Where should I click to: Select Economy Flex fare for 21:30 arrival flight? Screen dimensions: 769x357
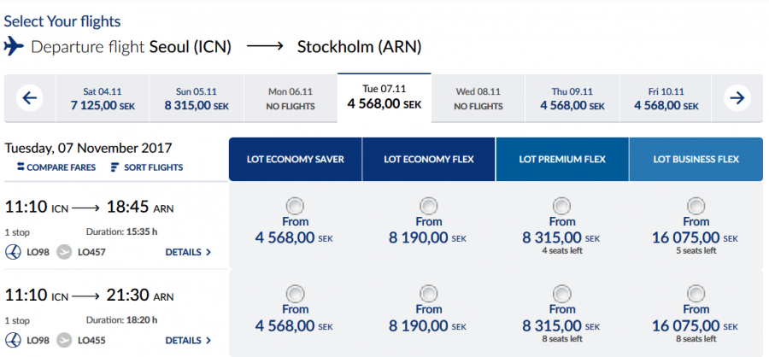point(428,294)
